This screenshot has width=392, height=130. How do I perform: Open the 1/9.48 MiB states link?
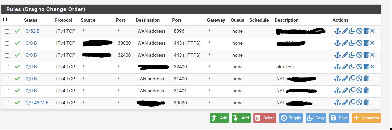click(37, 103)
